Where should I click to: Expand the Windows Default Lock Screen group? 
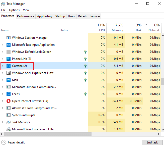click(3, 52)
